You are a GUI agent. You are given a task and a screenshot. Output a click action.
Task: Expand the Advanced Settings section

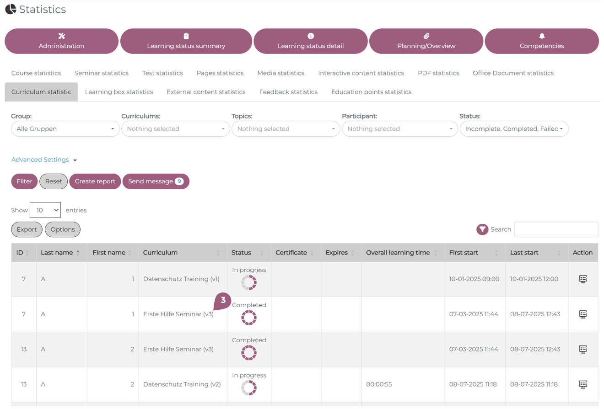click(44, 160)
